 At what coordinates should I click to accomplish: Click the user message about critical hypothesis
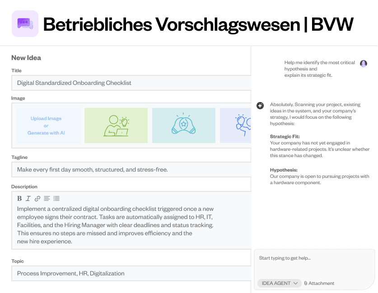coord(319,69)
